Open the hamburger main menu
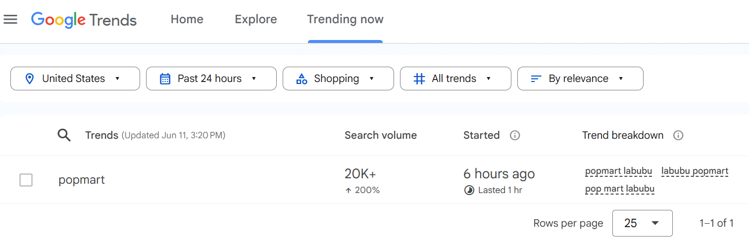The width and height of the screenshot is (749, 240). tap(10, 19)
